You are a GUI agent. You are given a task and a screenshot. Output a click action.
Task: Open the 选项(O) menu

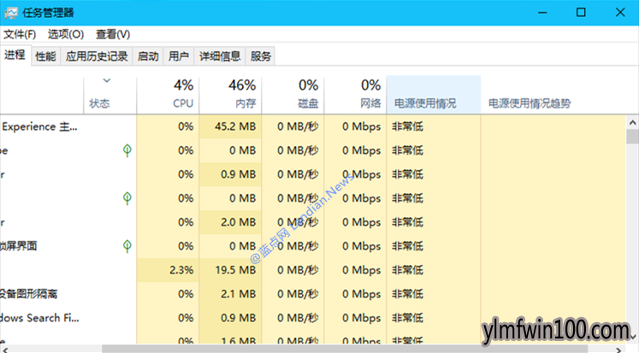tap(66, 34)
